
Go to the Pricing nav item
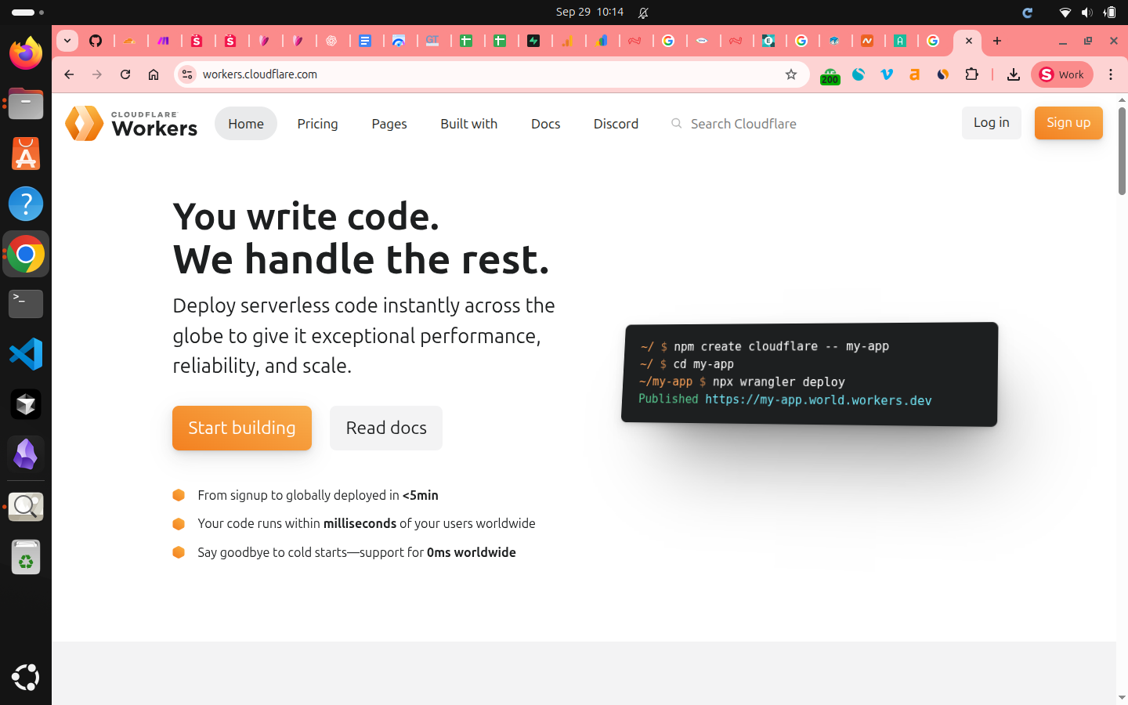pyautogui.click(x=317, y=124)
